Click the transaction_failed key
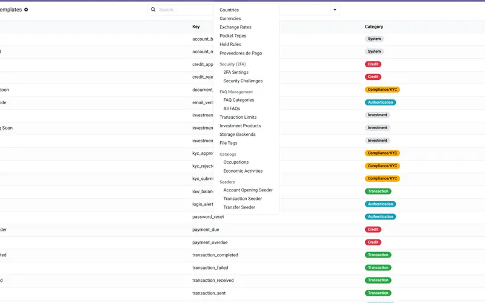This screenshot has width=485, height=303. [x=210, y=268]
